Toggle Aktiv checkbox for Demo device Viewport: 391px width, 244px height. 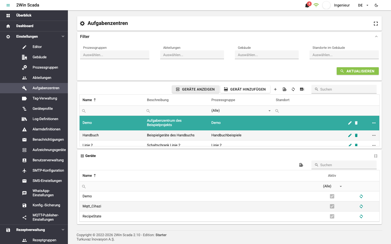pos(332,196)
